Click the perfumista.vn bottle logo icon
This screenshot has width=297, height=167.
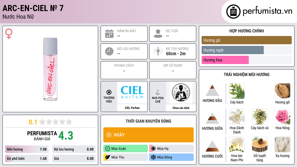(233, 12)
